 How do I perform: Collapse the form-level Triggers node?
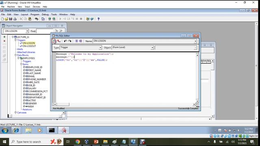[x=15, y=40]
